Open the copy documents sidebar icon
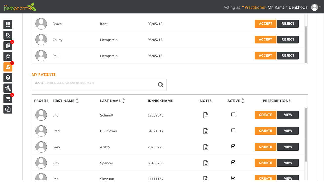 click(x=8, y=109)
